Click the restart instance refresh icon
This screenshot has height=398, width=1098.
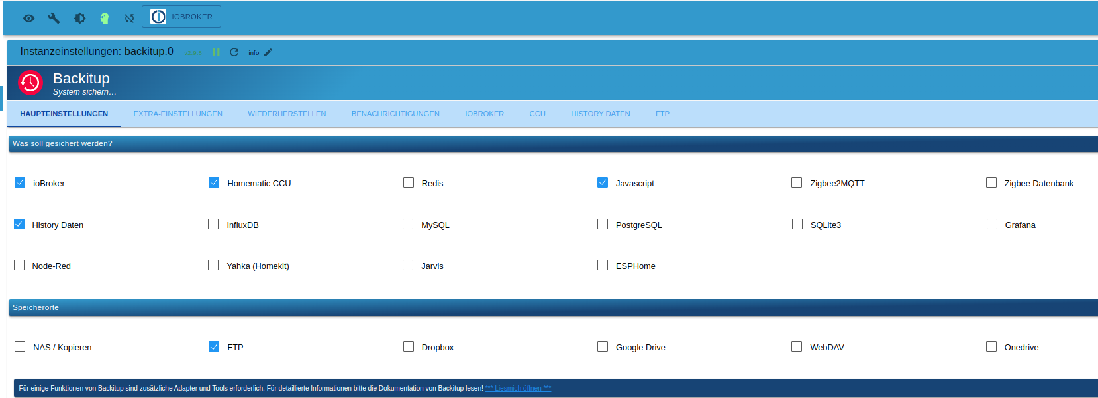pos(234,52)
